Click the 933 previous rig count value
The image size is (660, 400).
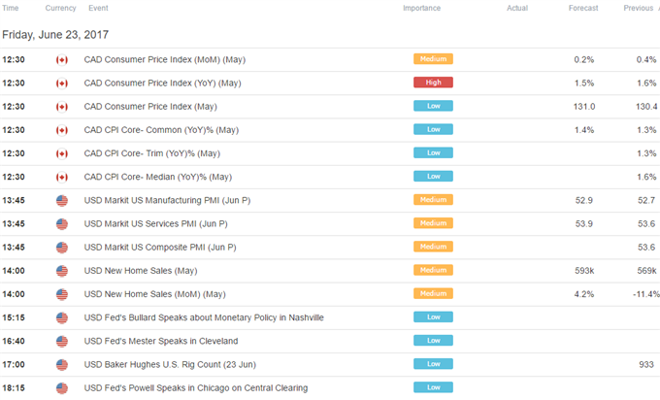[646, 365]
